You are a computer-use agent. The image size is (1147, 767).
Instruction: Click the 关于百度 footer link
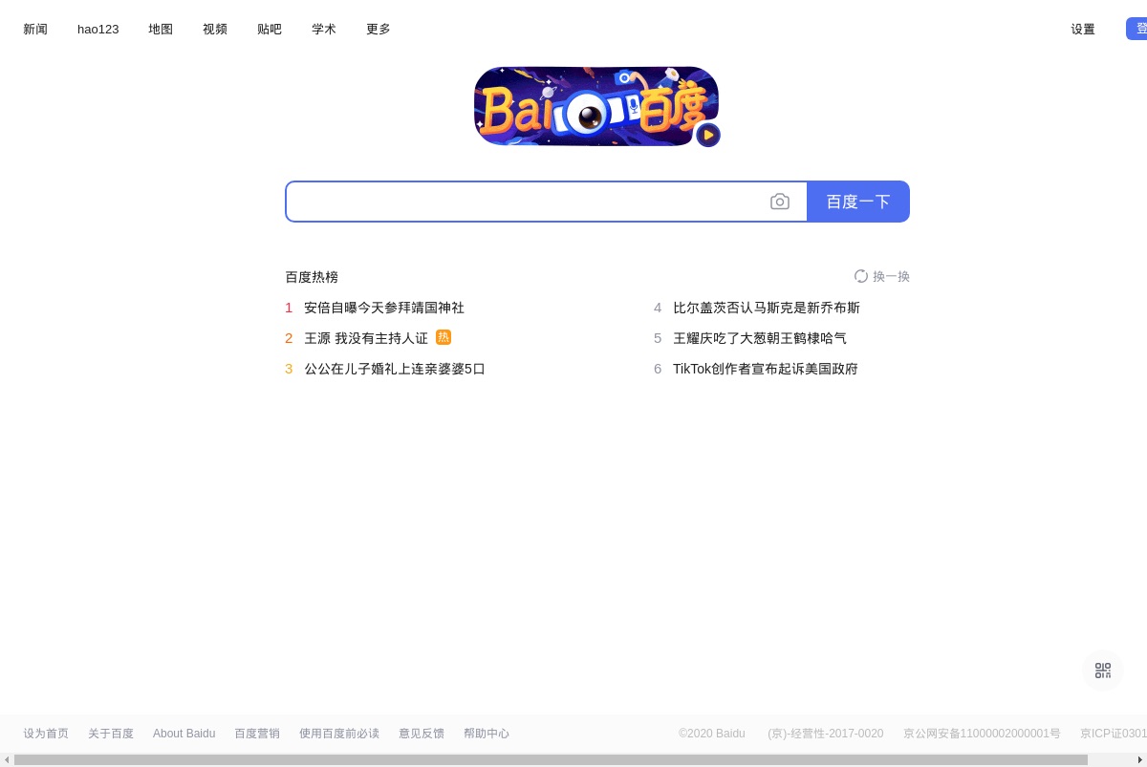111,734
